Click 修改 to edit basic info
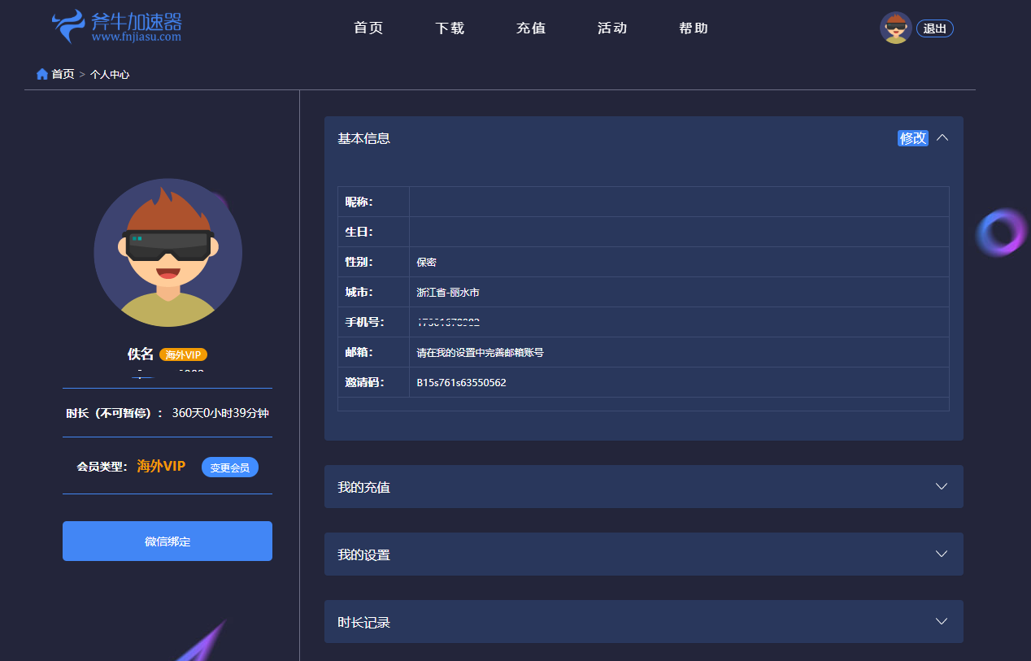This screenshot has width=1031, height=661. [x=912, y=138]
